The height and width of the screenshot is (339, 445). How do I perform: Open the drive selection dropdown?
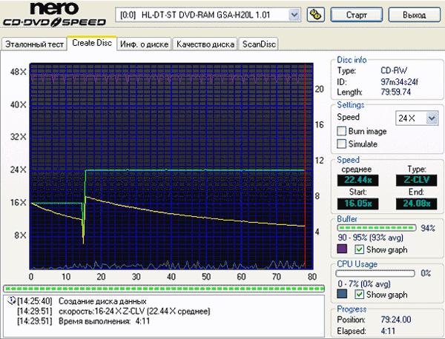click(294, 15)
